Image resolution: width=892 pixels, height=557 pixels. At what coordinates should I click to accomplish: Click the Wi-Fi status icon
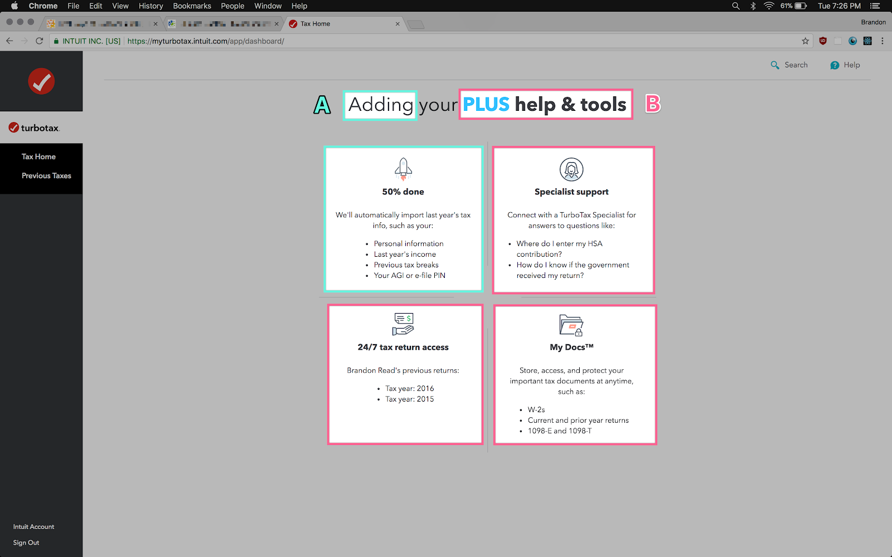pyautogui.click(x=769, y=6)
